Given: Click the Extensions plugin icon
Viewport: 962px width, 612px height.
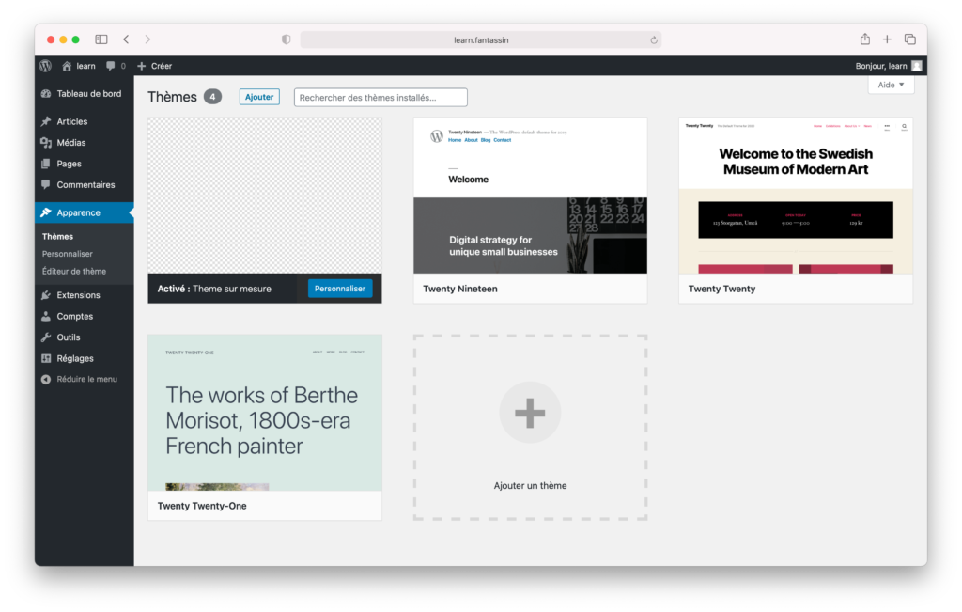Looking at the screenshot, I should pos(46,295).
